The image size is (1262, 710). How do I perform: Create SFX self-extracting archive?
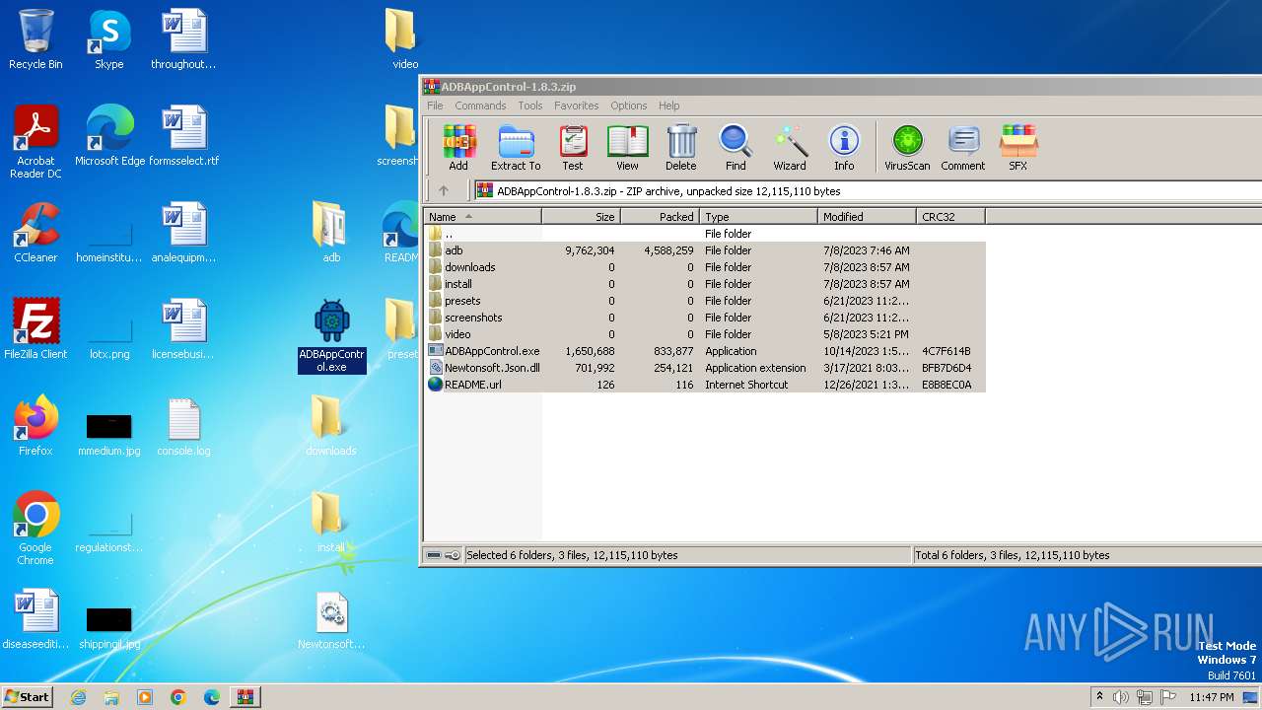point(1018,148)
